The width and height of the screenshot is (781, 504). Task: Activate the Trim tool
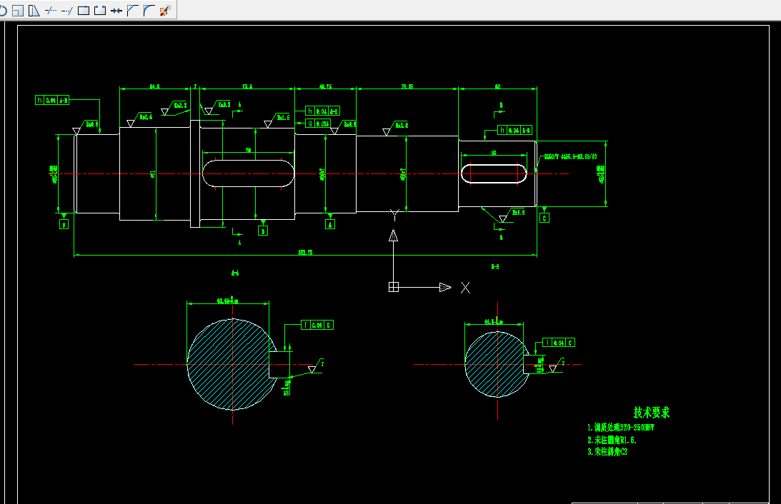pos(50,10)
